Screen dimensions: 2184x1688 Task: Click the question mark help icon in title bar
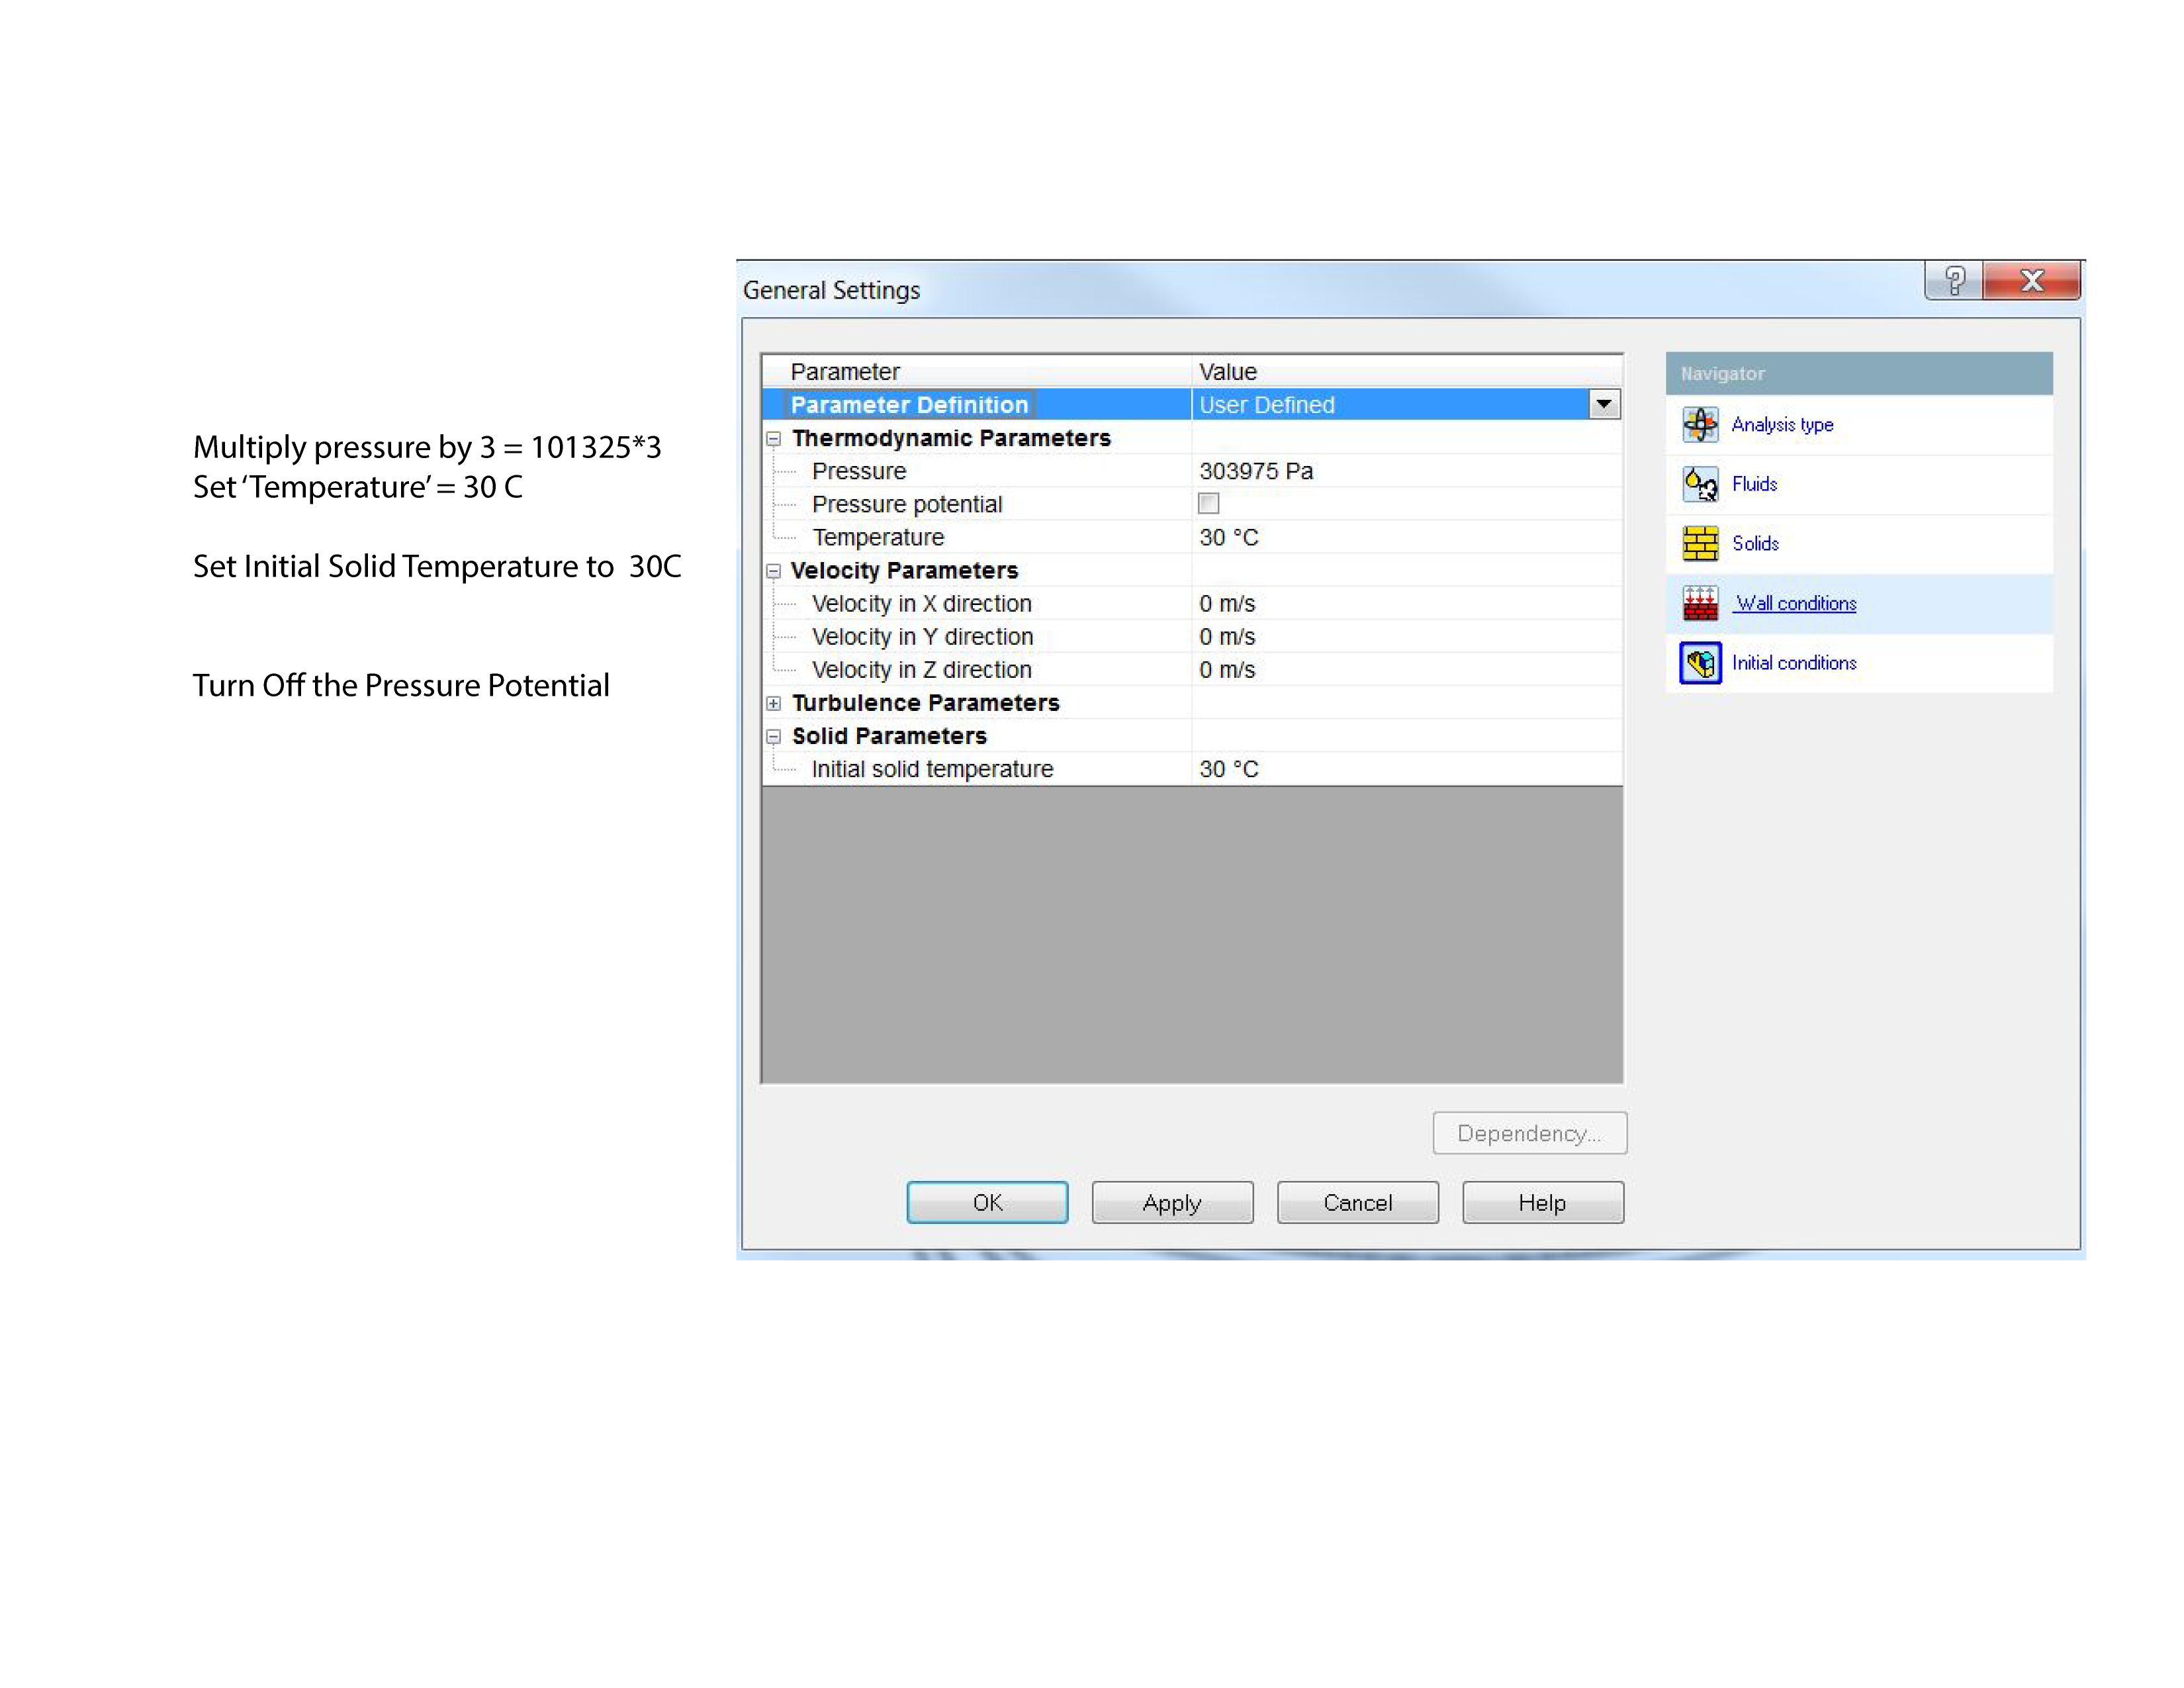coord(1954,281)
